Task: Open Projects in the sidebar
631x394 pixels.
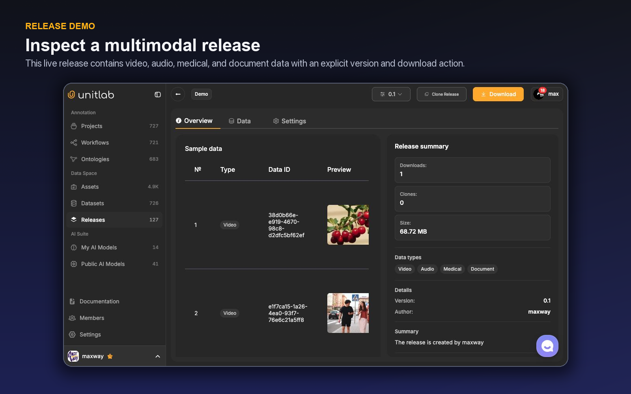Action: click(115, 126)
